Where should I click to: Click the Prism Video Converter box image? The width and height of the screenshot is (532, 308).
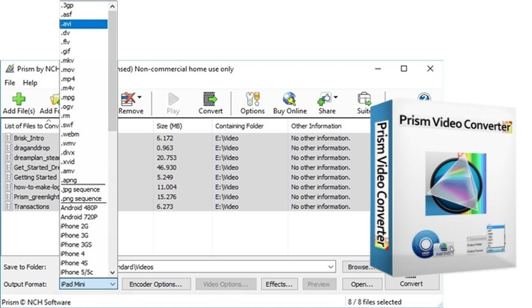point(443,186)
